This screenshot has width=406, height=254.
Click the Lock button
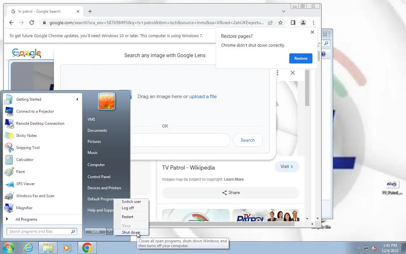95,231
